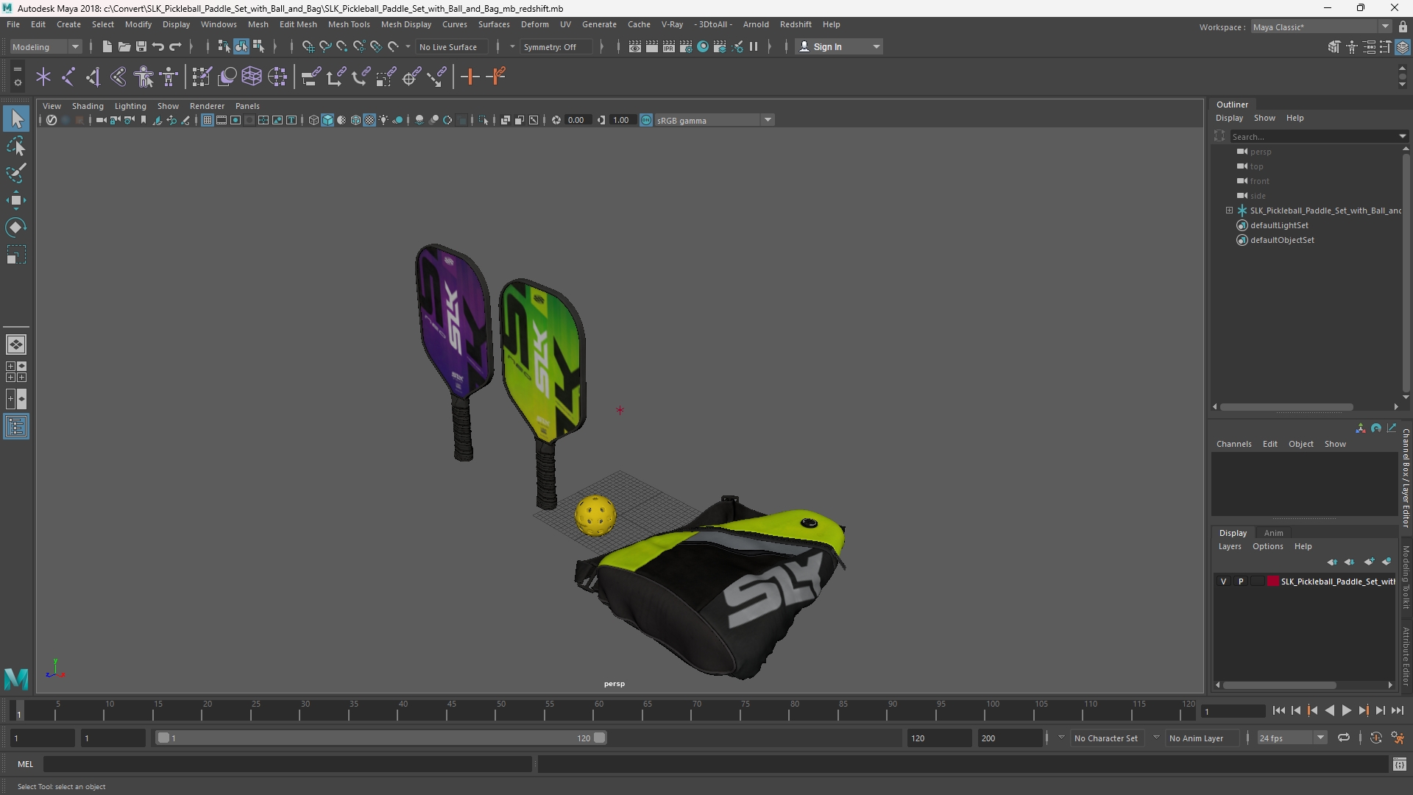
Task: Click the current frame field beside playback controls
Action: (1233, 711)
